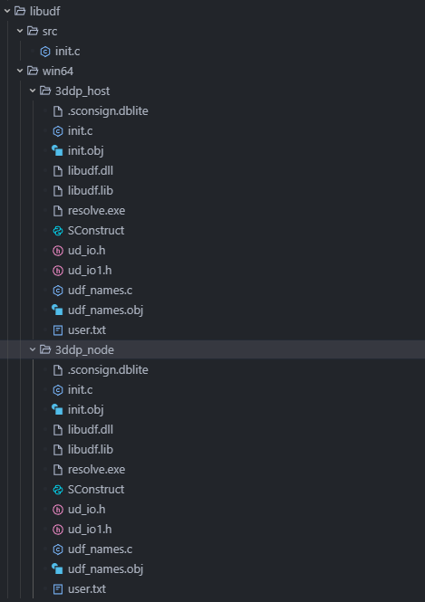Collapse the 3ddp_node folder chevron
The width and height of the screenshot is (425, 602).
tap(33, 349)
